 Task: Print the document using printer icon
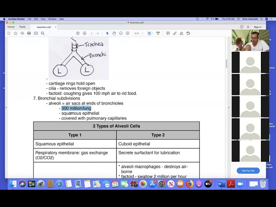(29, 33)
